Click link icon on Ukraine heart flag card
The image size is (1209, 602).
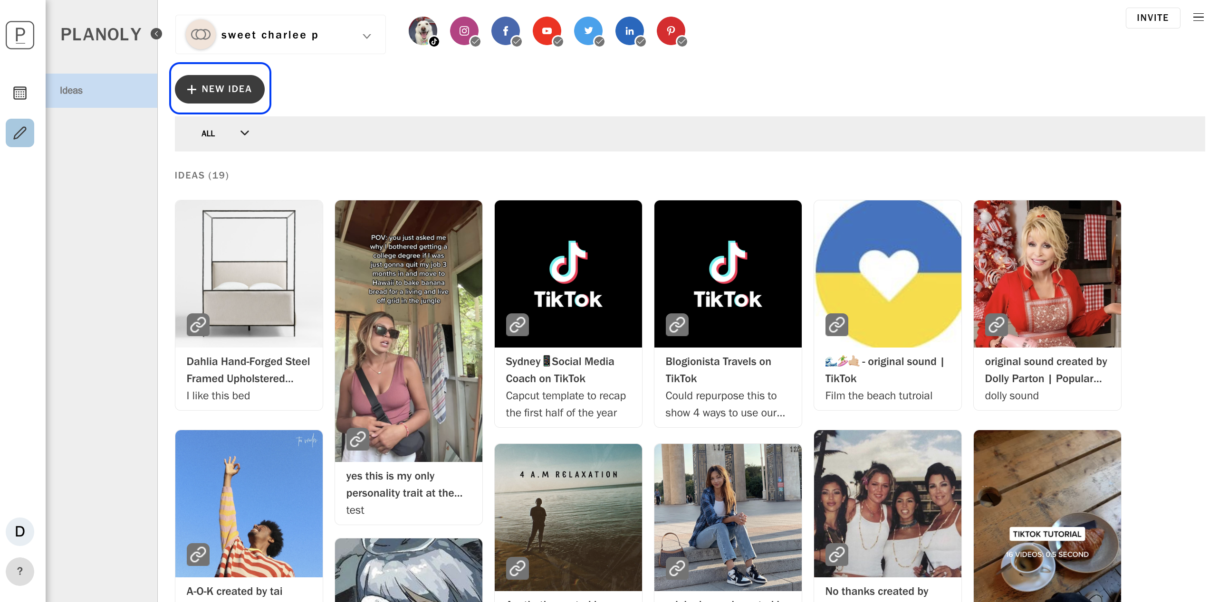tap(837, 325)
